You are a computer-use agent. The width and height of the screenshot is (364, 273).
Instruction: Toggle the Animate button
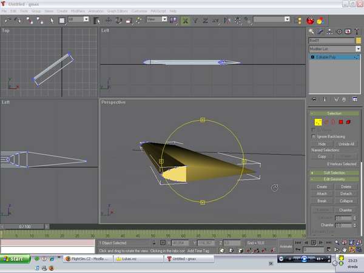(286, 246)
